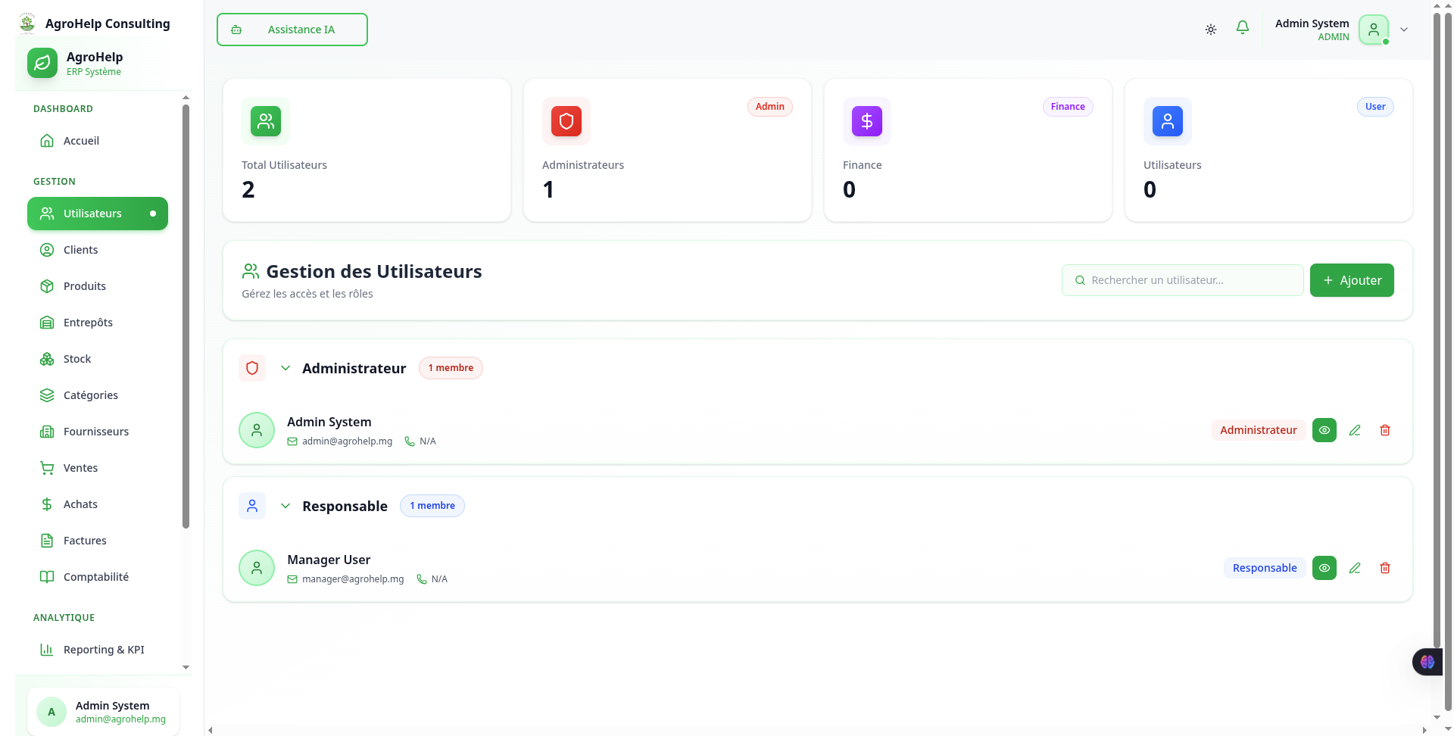
Task: View Manager User details with eye button
Action: click(1325, 568)
